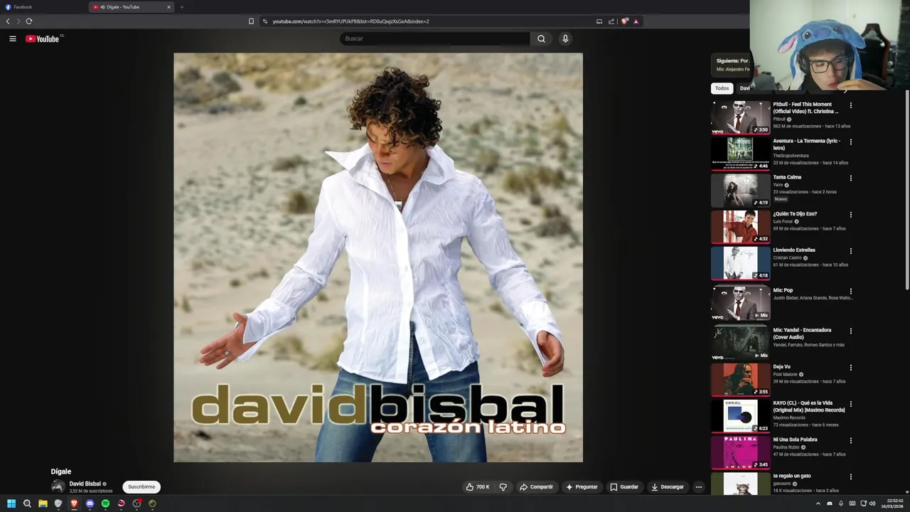
Task: Click the search magnifier button
Action: pos(541,38)
